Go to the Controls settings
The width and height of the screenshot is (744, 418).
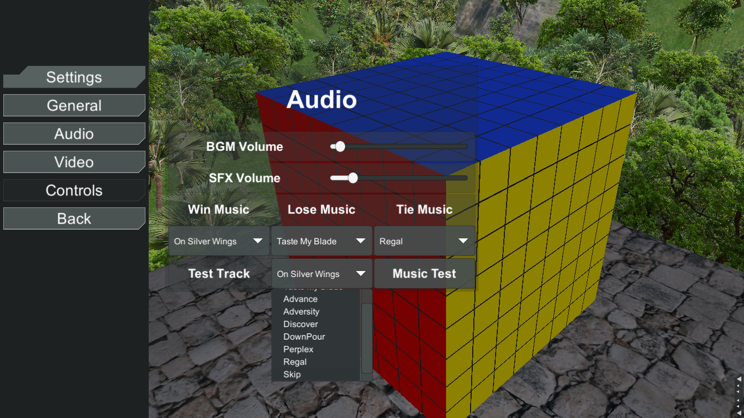[74, 190]
